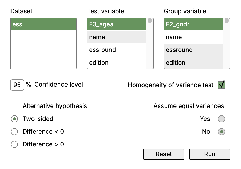Click the Group variable list scrollbar
Viewport: 241px width, 169px height.
(x=226, y=44)
